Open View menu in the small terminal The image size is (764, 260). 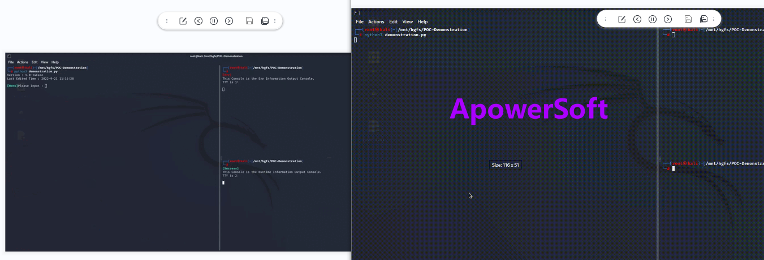pos(44,62)
